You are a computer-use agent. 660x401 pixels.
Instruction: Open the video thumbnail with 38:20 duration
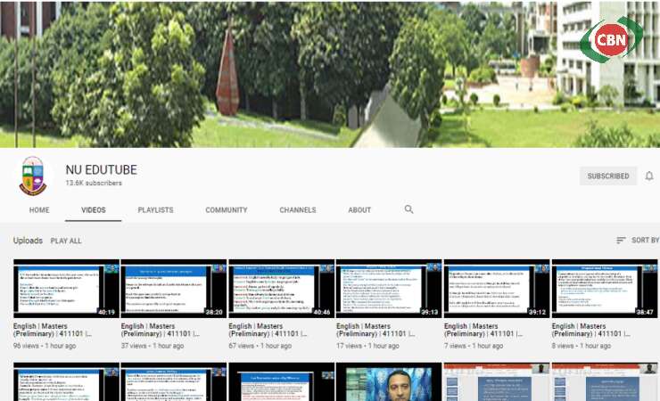[x=174, y=289]
